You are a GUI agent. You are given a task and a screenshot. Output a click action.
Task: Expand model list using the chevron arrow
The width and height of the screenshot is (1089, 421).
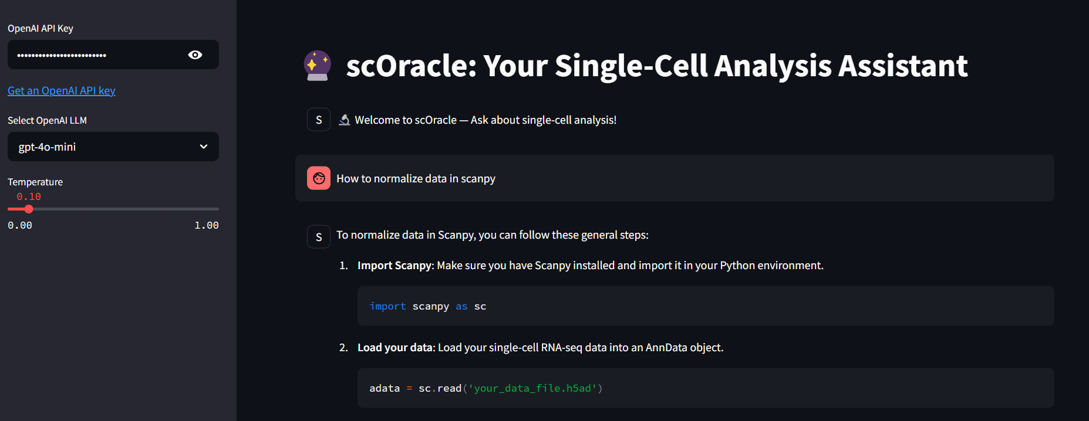pos(204,147)
